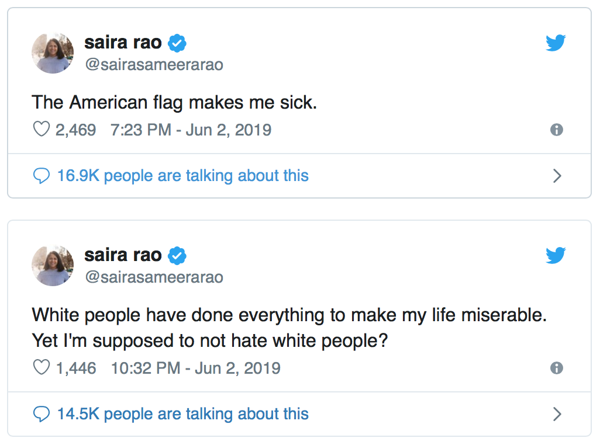The height and width of the screenshot is (445, 600).
Task: Click verified badge on first tweet's saira rao
Action: [x=177, y=43]
